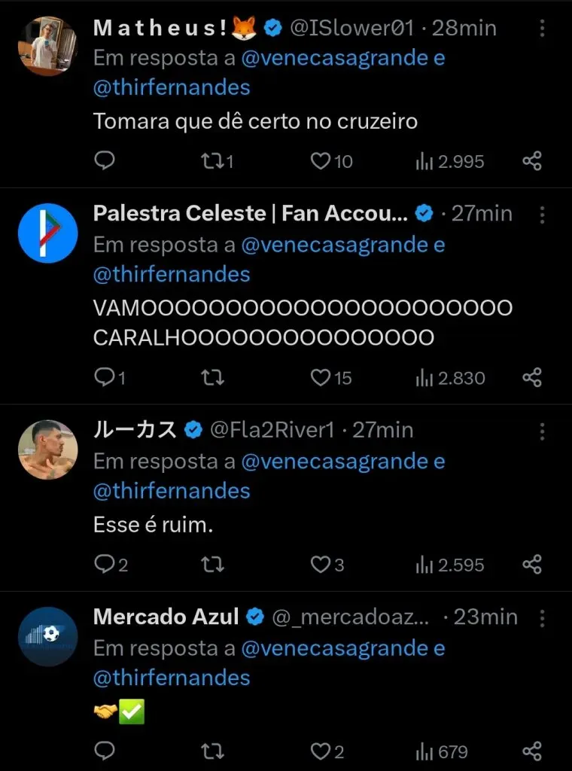Open Matheus's profile picture
This screenshot has height=771, width=572.
click(x=47, y=47)
